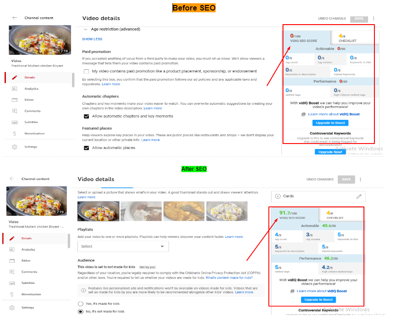This screenshot has width=394, height=329.
Task: Select first biryani thumbnail option
Action: point(98,211)
